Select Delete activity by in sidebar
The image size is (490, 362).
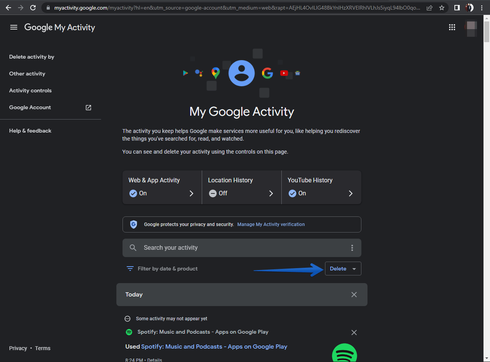[x=32, y=57]
